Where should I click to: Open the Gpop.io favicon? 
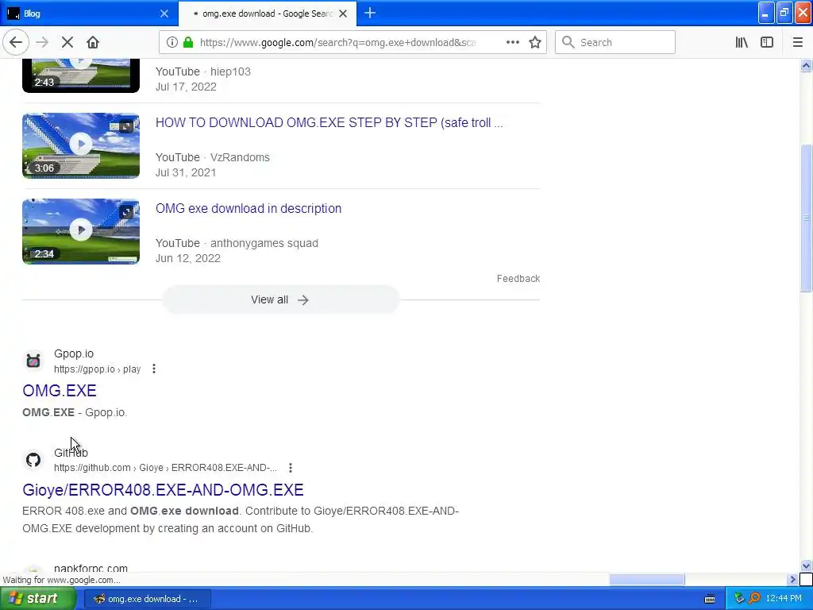pos(33,361)
